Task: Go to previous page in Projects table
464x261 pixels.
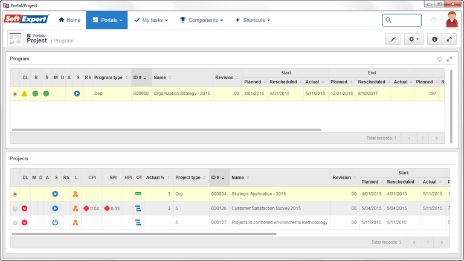Action: (414, 242)
